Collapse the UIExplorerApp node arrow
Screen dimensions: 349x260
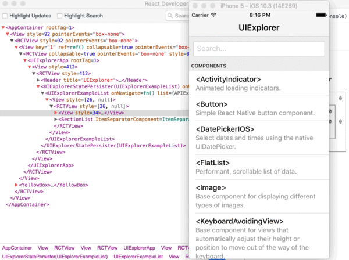(26, 60)
